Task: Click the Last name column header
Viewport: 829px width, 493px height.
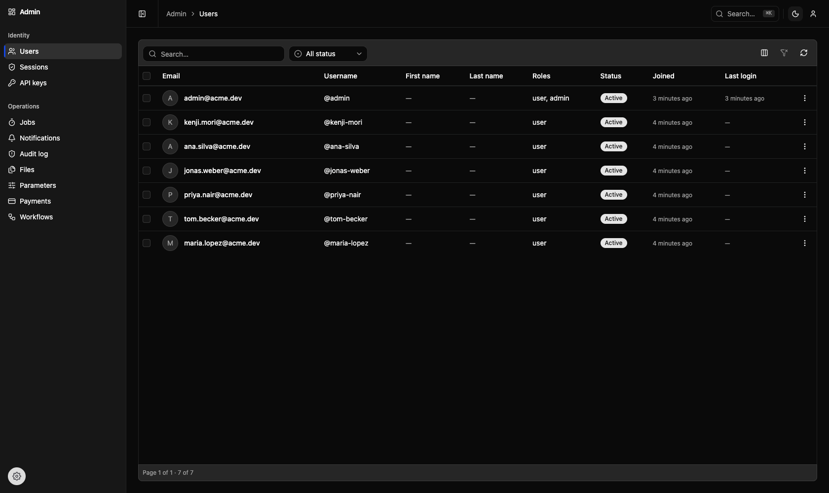Action: [486, 76]
